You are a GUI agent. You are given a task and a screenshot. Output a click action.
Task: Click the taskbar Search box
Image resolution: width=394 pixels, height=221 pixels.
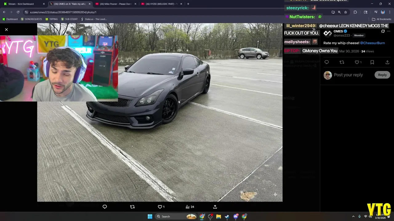pos(176,216)
